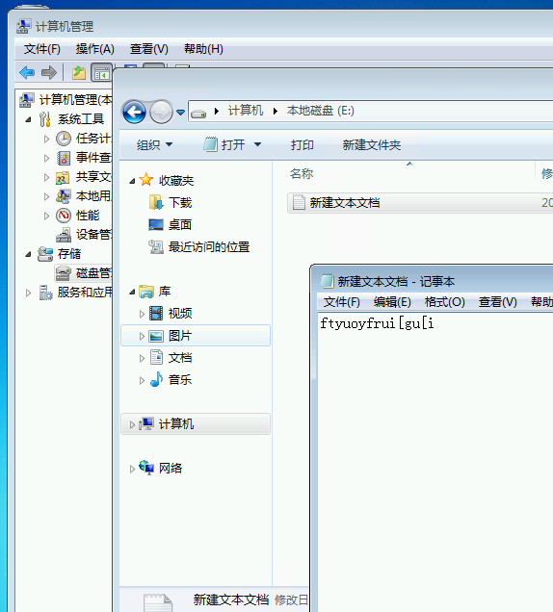Screen dimensions: 553x612
Task: Click the Computer Management back arrow icon
Action: 27,72
